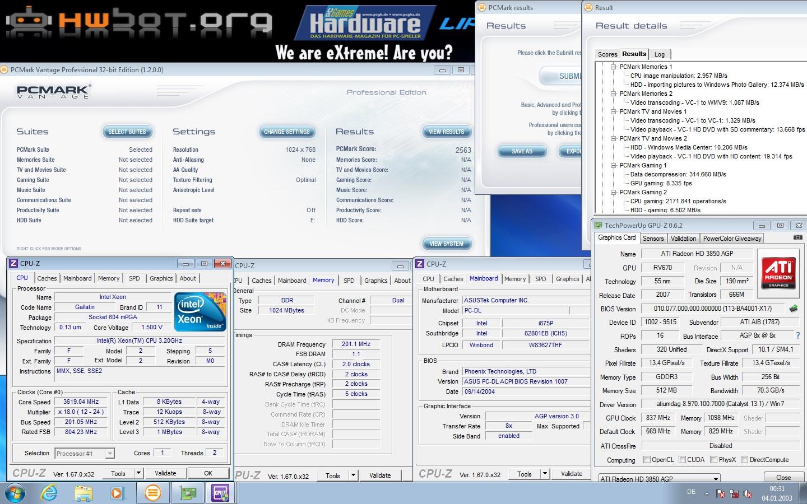Open Windows Explorer folder taskbar icon
The height and width of the screenshot is (504, 807).
84,493
